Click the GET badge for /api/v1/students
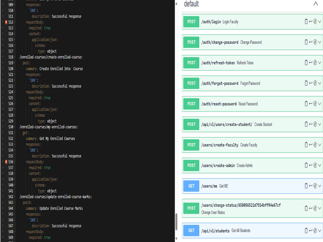Screen dimensions: 323x242 (x=191, y=230)
